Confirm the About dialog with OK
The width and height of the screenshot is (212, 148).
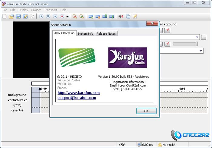146,111
